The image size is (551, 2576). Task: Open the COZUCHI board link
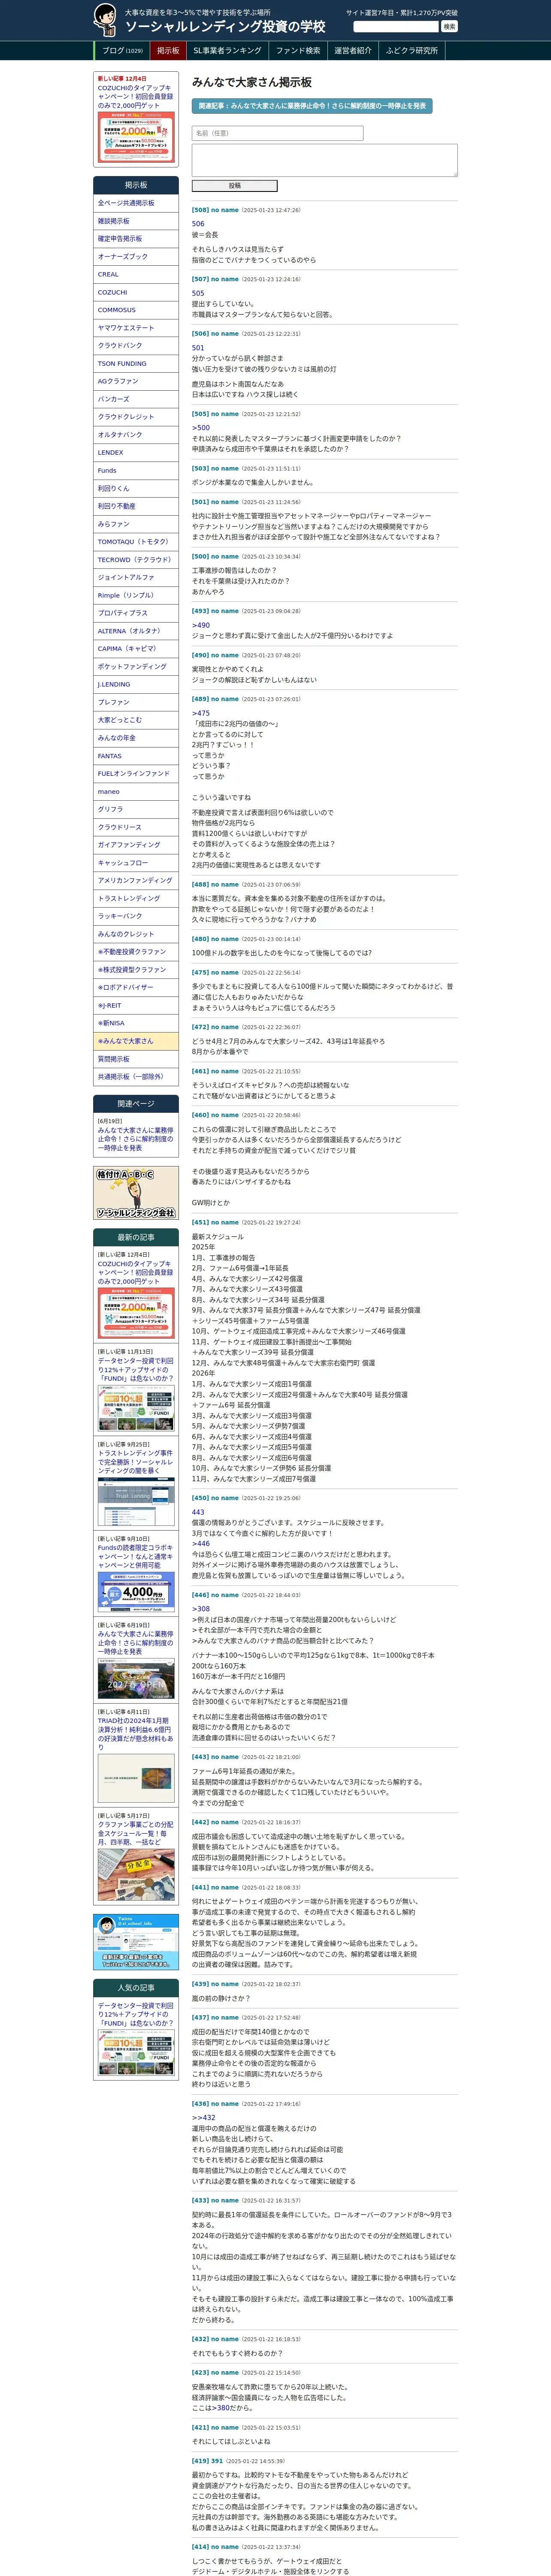click(136, 292)
